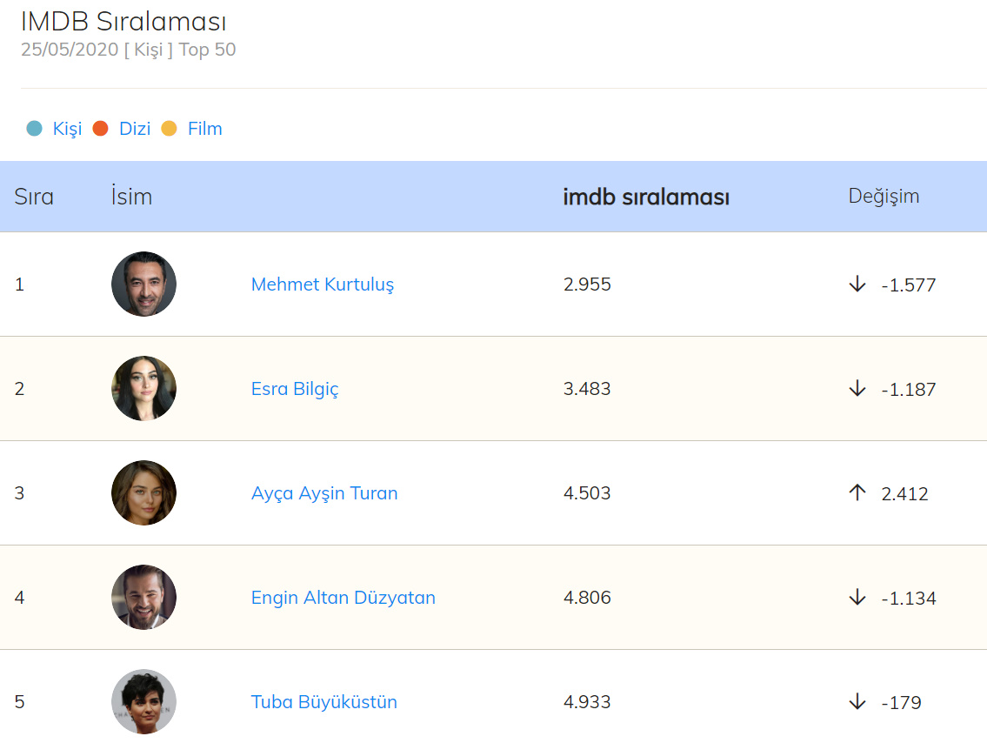The width and height of the screenshot is (987, 743).
Task: Switch to the Film category
Action: (205, 129)
